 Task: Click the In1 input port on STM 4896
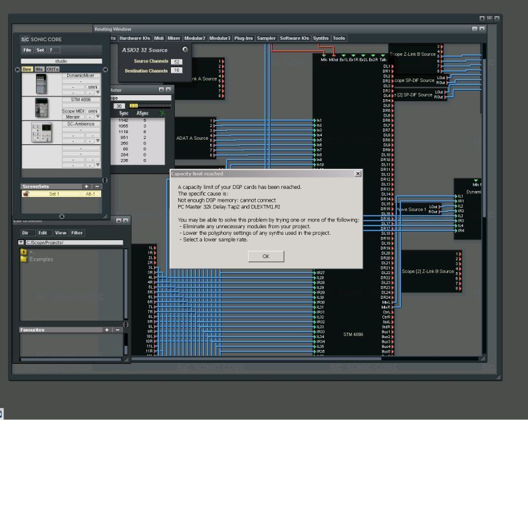point(315,120)
